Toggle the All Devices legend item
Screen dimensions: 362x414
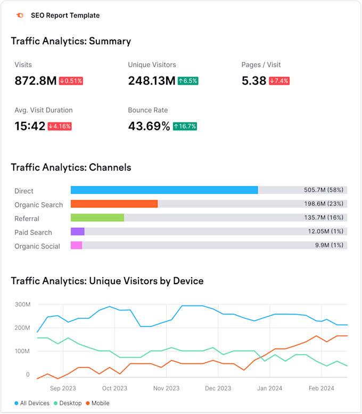point(32,403)
